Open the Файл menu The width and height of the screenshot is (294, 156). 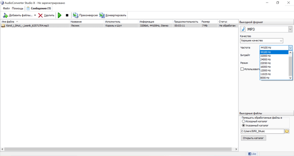[6, 8]
